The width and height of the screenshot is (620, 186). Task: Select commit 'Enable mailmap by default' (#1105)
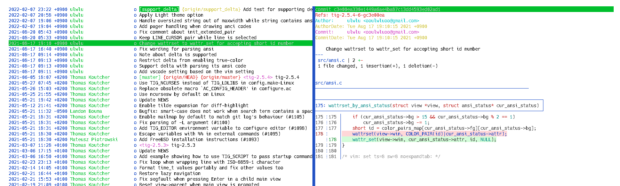(160, 117)
